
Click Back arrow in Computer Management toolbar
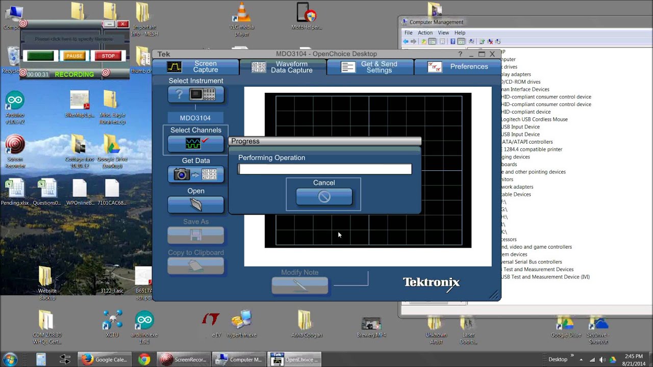point(406,42)
